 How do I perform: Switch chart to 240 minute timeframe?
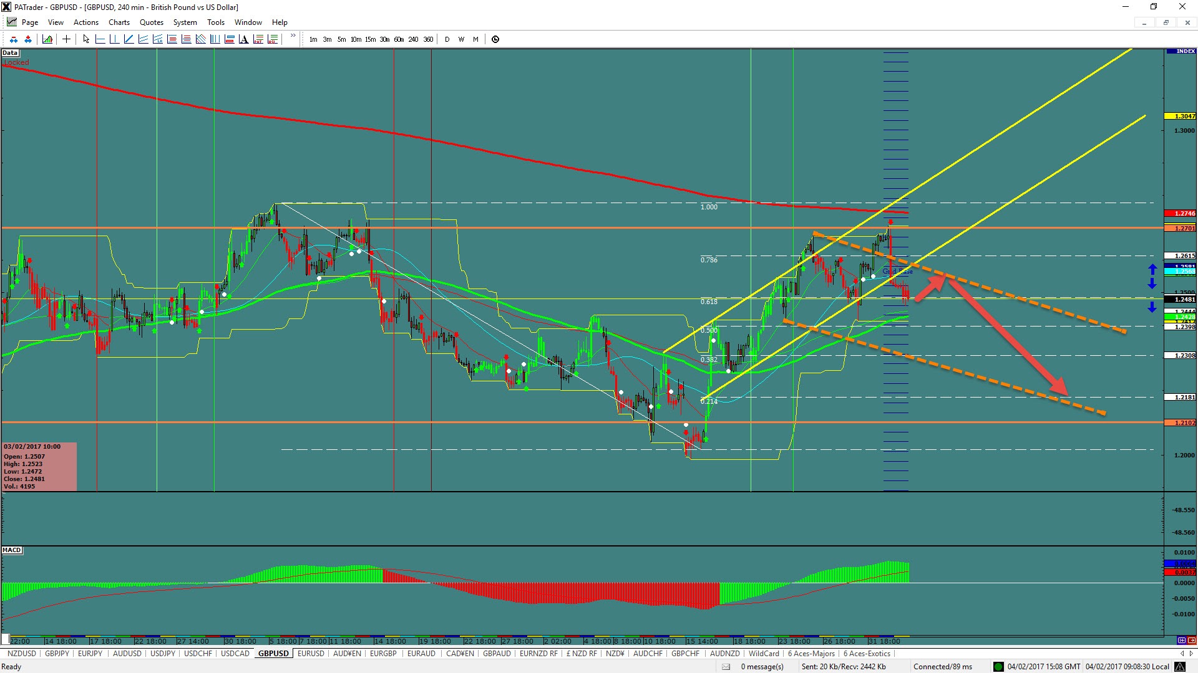[413, 39]
